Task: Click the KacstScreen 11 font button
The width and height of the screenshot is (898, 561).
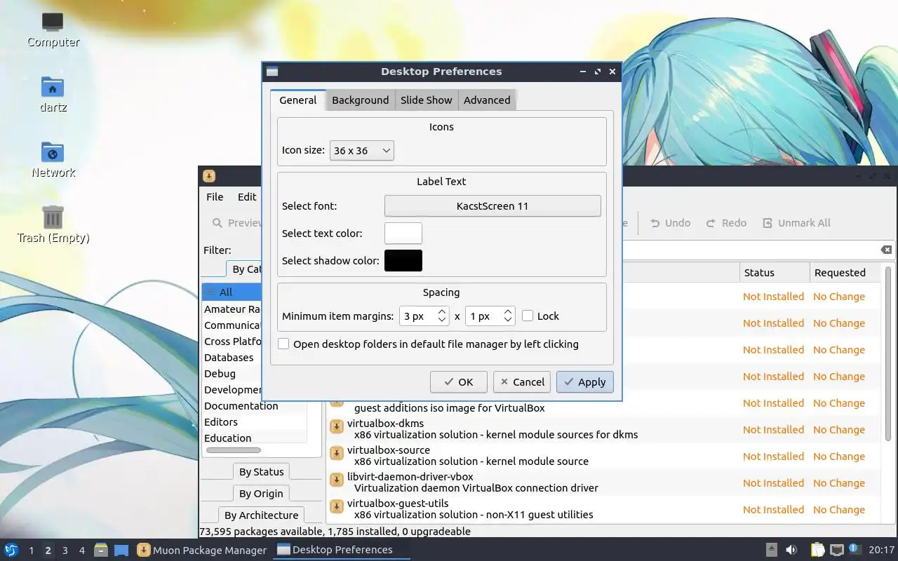Action: tap(492, 206)
